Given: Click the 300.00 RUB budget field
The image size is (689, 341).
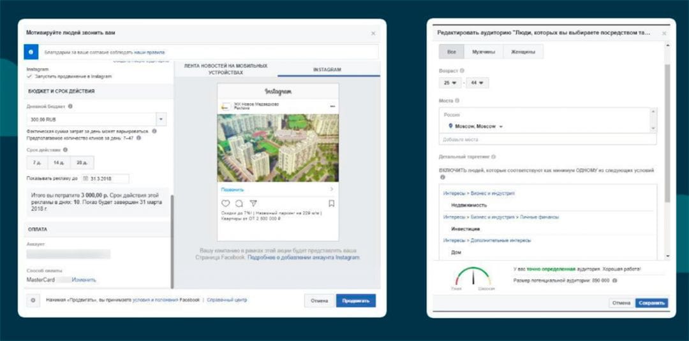Looking at the screenshot, I should click(91, 119).
